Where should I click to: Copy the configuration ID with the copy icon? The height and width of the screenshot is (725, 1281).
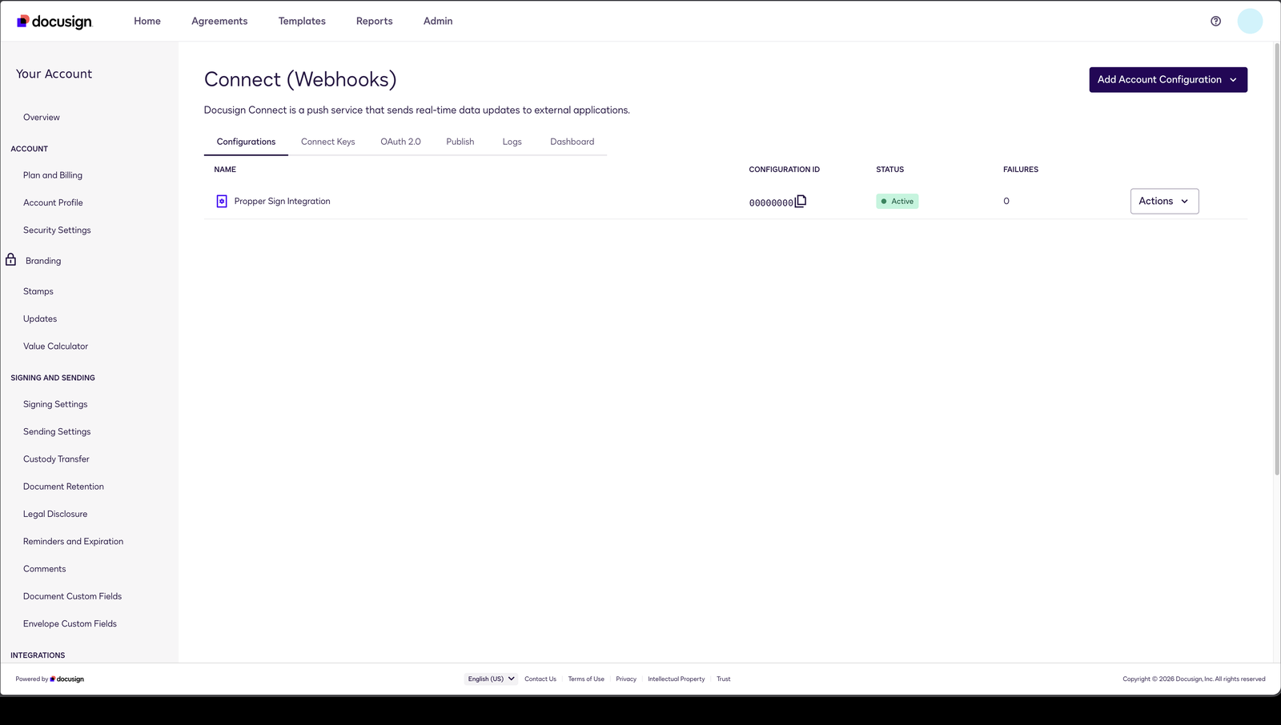[801, 201]
